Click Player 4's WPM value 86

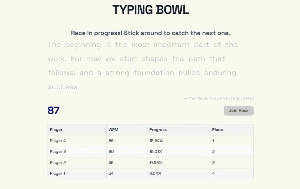(x=111, y=141)
